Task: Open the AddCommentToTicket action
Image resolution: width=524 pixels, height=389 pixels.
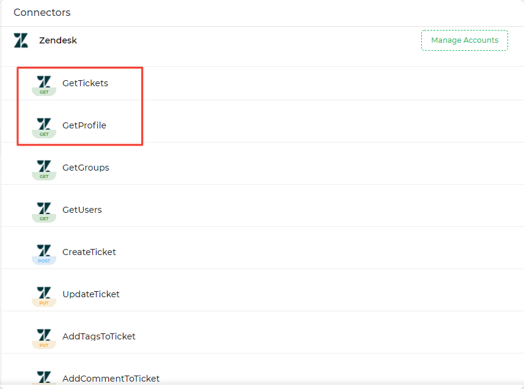Action: point(111,379)
